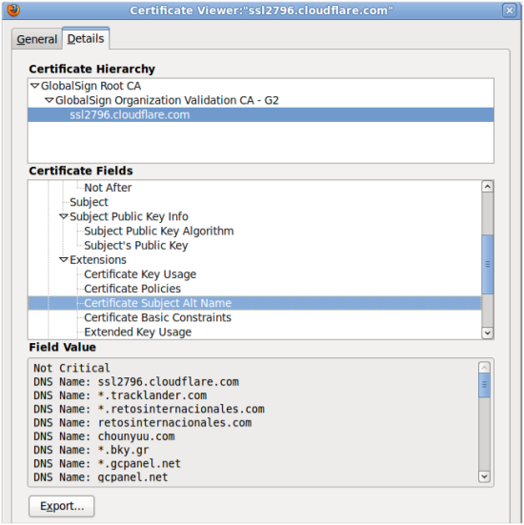Select Certificate Key Usage extension
This screenshot has width=524, height=525.
140,274
